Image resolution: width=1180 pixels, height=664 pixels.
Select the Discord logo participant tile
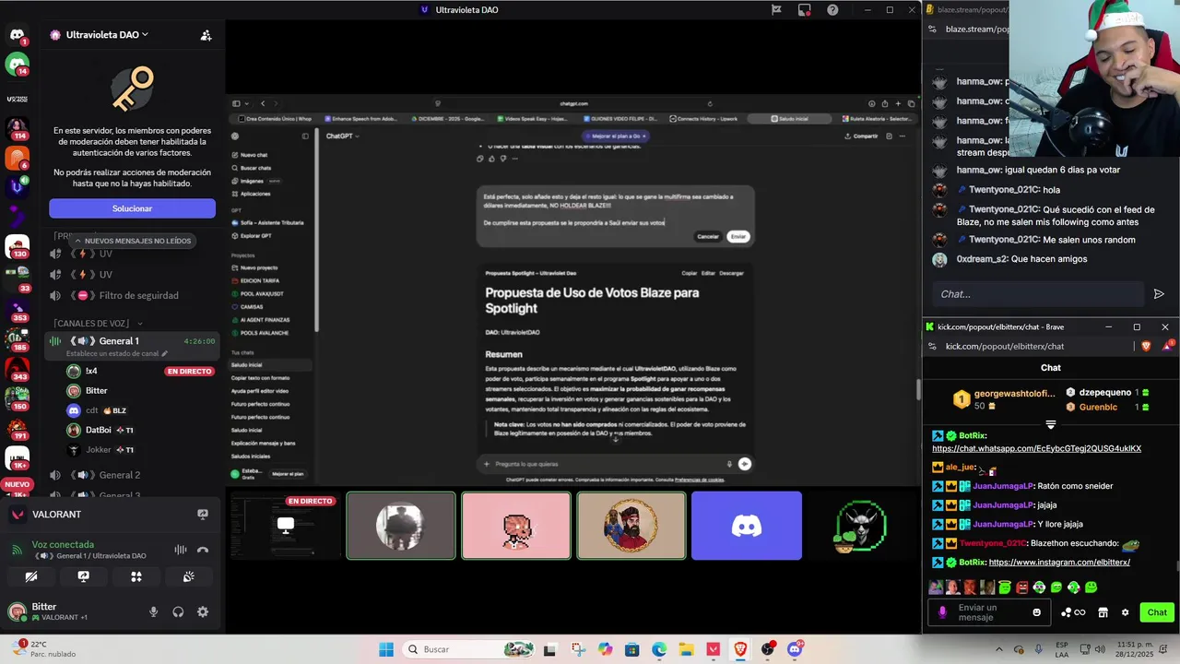click(747, 526)
